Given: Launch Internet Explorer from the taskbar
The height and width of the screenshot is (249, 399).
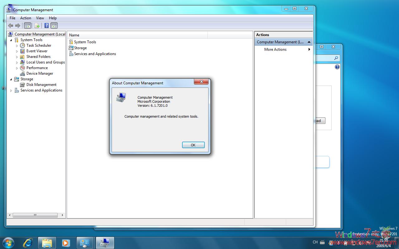Looking at the screenshot, I should coord(28,243).
